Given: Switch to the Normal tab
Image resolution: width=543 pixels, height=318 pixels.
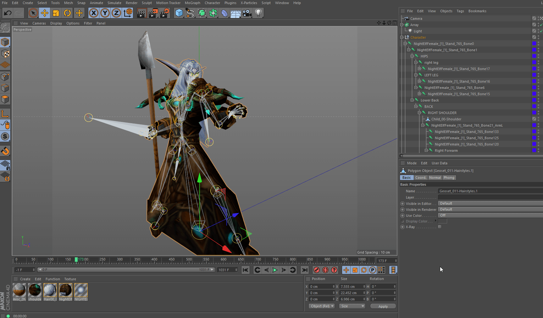Looking at the screenshot, I should (435, 178).
